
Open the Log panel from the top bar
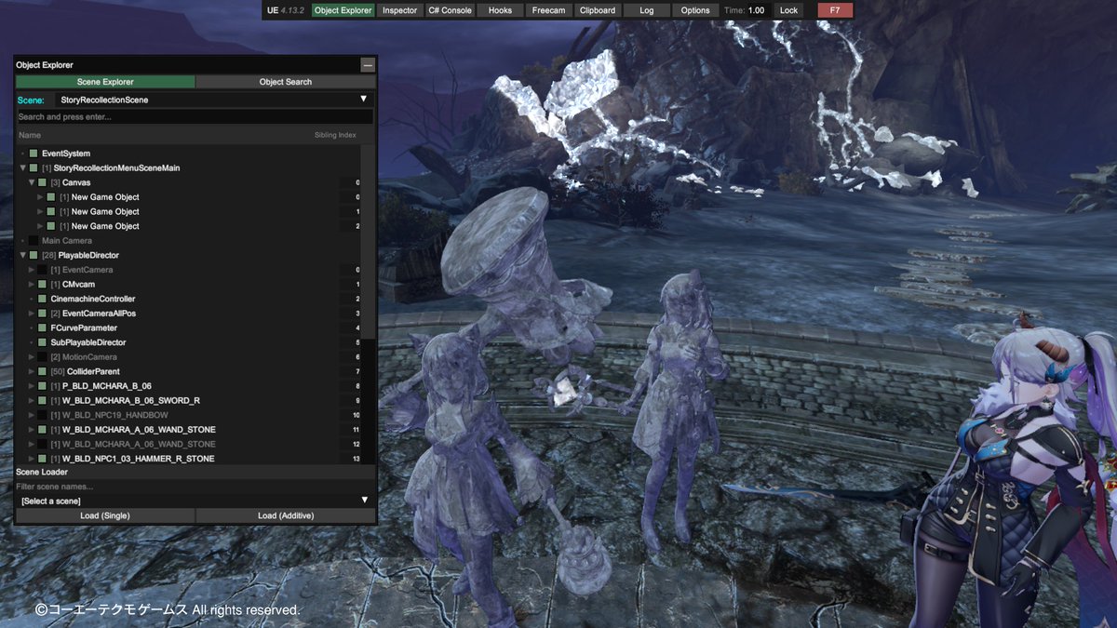646,10
